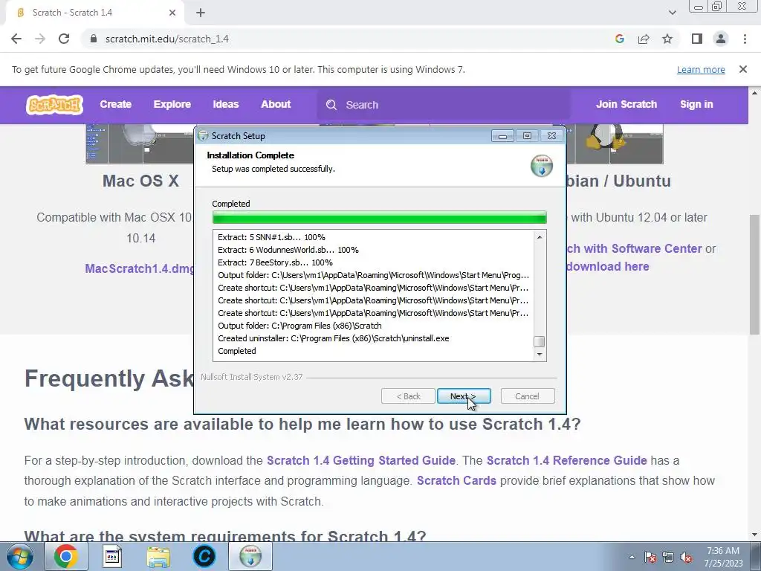The height and width of the screenshot is (571, 761).
Task: Click 'with Software Center' link
Action: tap(635, 248)
